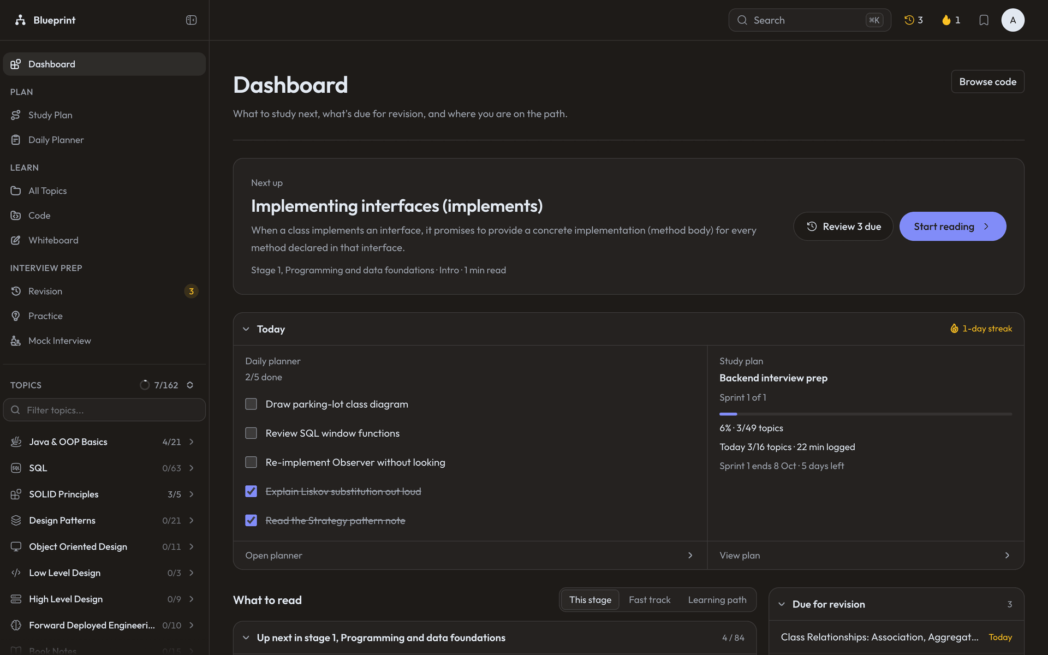The height and width of the screenshot is (655, 1048).
Task: Open Implementing interfaces (implements) title
Action: click(x=397, y=206)
